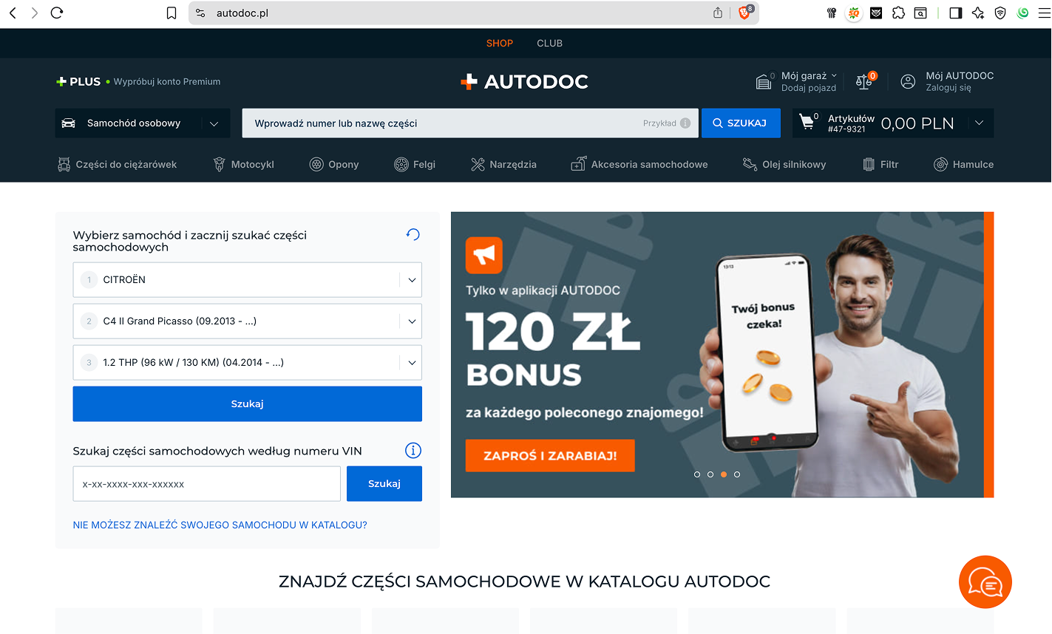1052x634 pixels.
Task: Click the reset vehicle selection arrow icon
Action: [413, 234]
